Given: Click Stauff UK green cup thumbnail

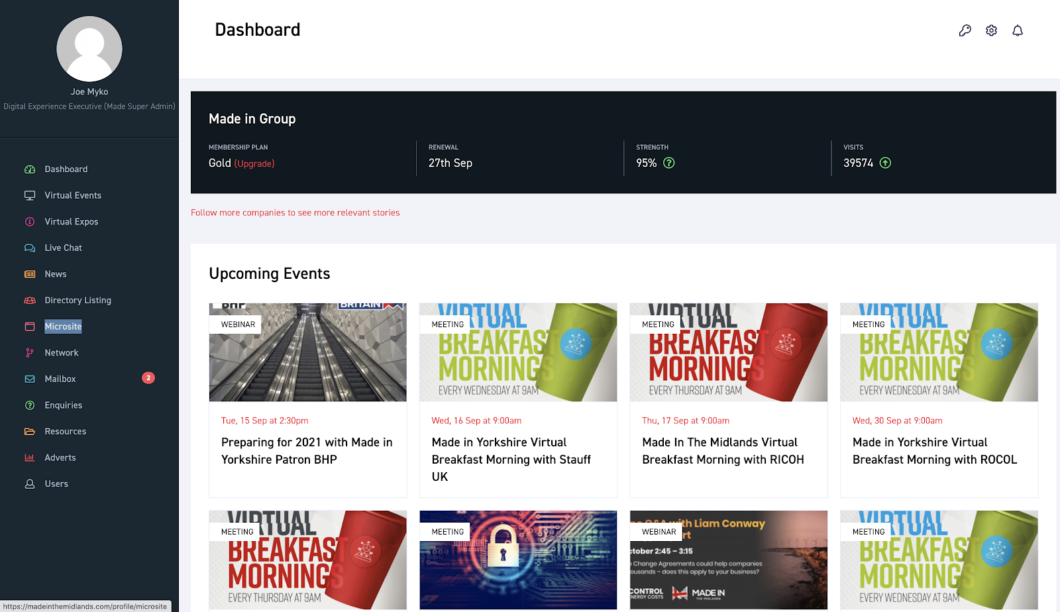Looking at the screenshot, I should click(x=518, y=352).
